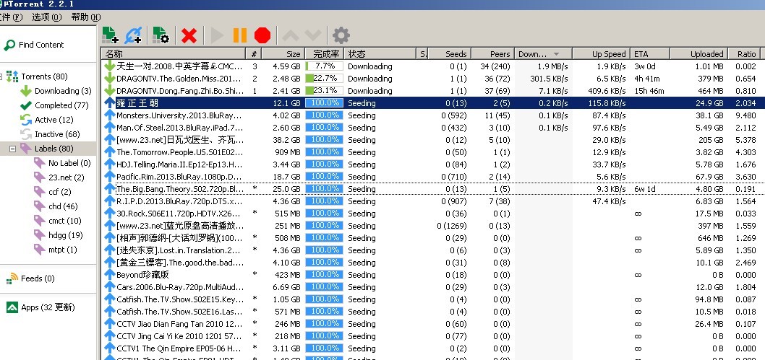Click the Completed checkmark sidebar icon
Image resolution: width=765 pixels, height=360 pixels.
click(26, 105)
